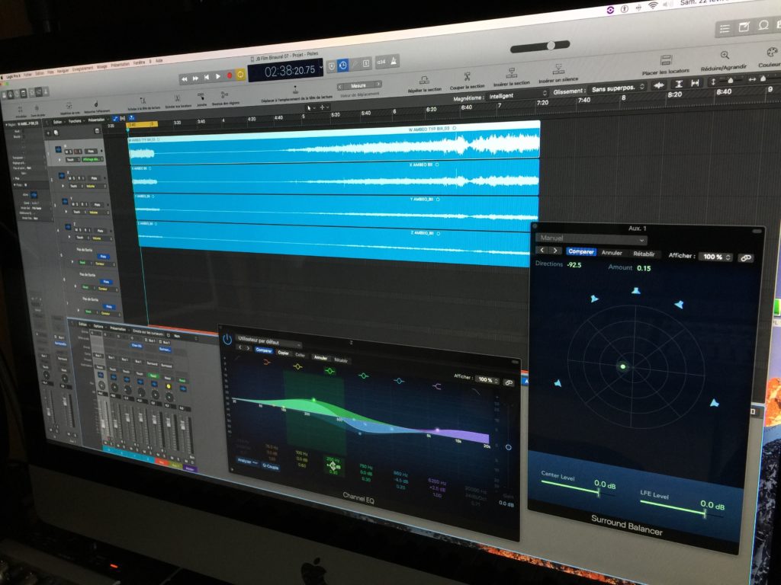781x585 pixels.
Task: Click Scinder à la tête de lecture icon
Action: pyautogui.click(x=143, y=101)
